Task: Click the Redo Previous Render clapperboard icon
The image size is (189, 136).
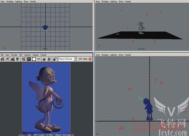Action: tap(3, 59)
